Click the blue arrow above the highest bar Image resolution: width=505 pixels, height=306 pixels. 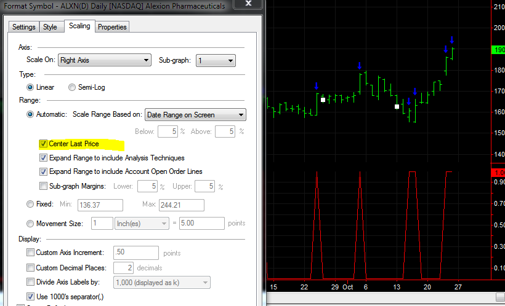452,40
